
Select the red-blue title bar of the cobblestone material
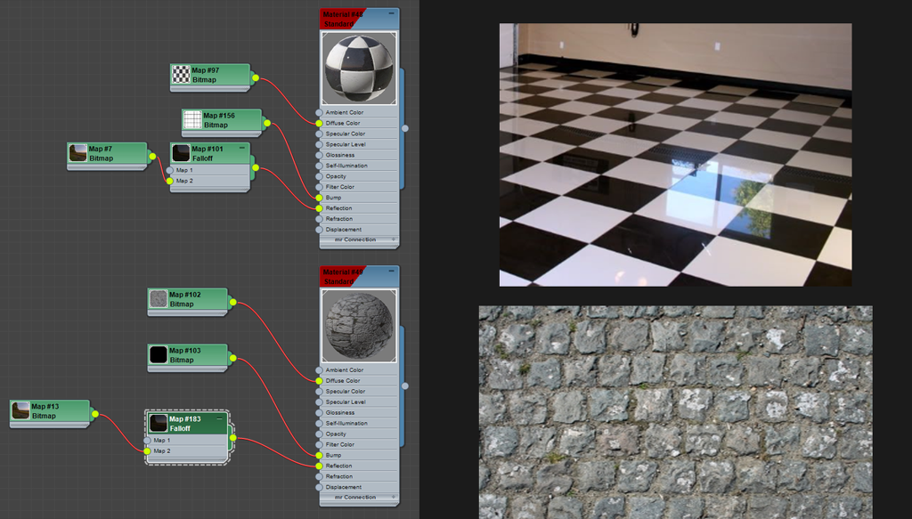pos(356,276)
